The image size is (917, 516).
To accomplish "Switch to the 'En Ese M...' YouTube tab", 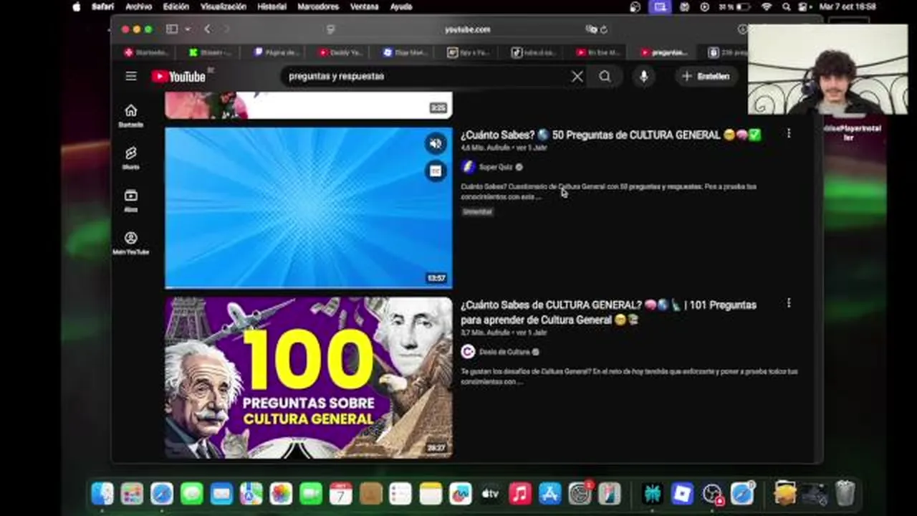I will [598, 52].
